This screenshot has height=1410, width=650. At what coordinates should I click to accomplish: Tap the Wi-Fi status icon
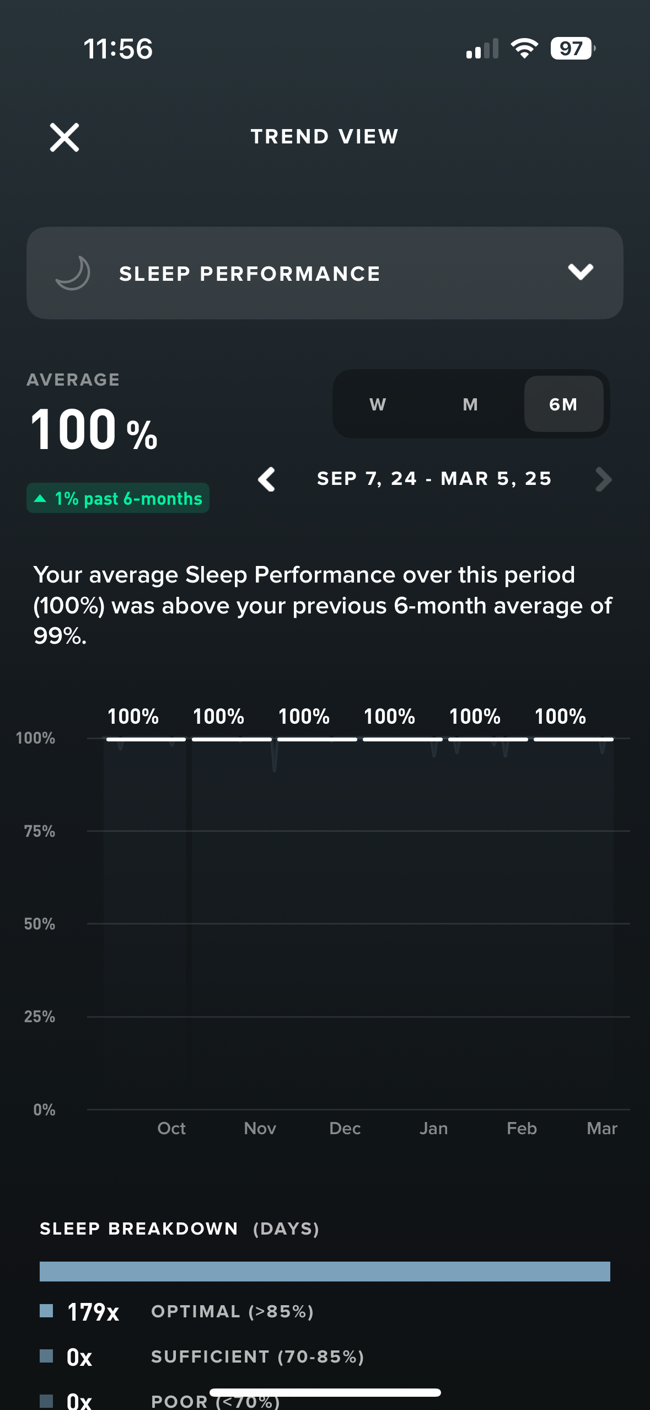[524, 49]
